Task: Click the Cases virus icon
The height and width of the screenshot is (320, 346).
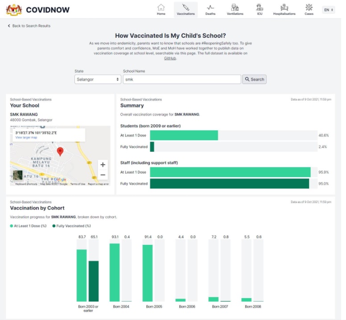Action: (309, 8)
